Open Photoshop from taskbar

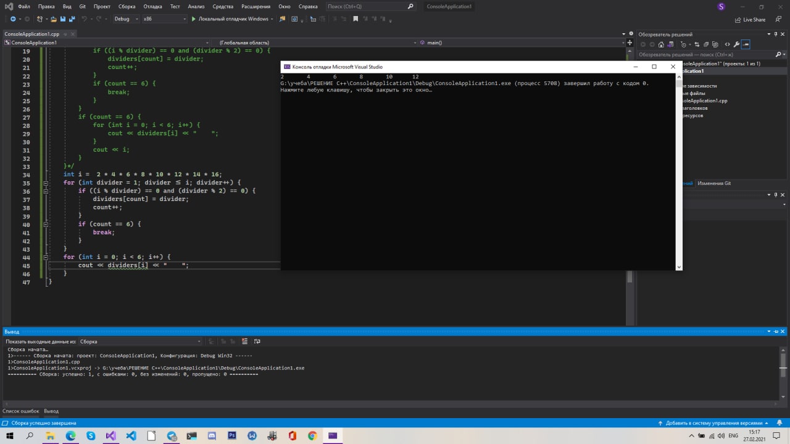click(232, 435)
